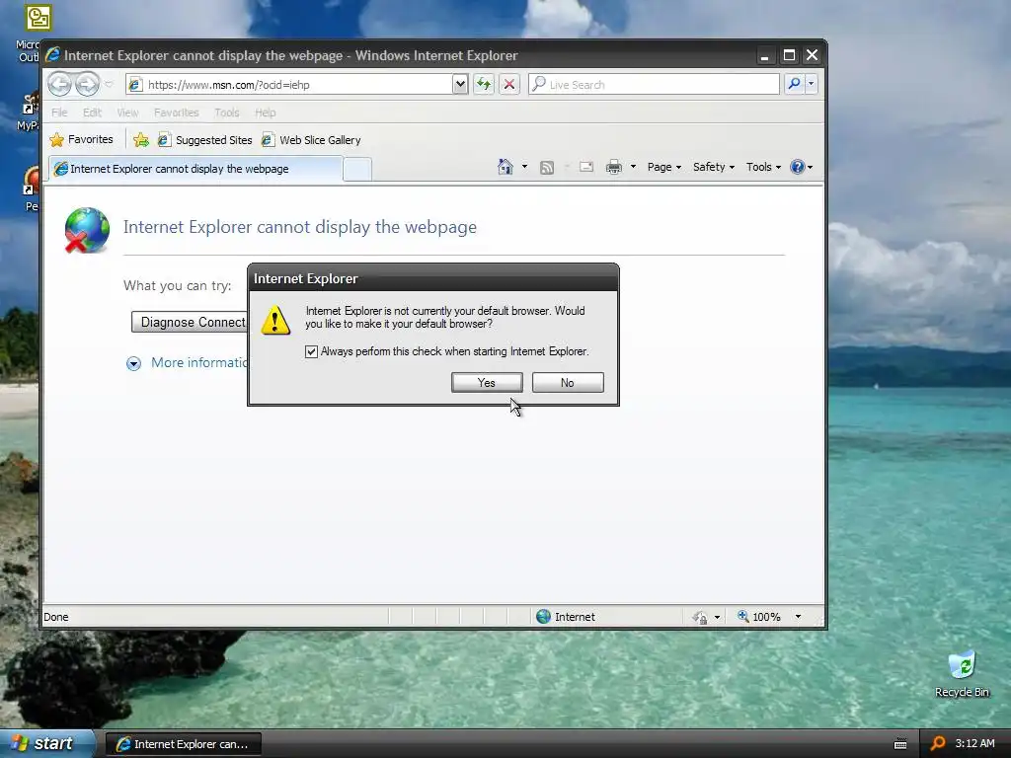Click the Help question mark icon

798,167
